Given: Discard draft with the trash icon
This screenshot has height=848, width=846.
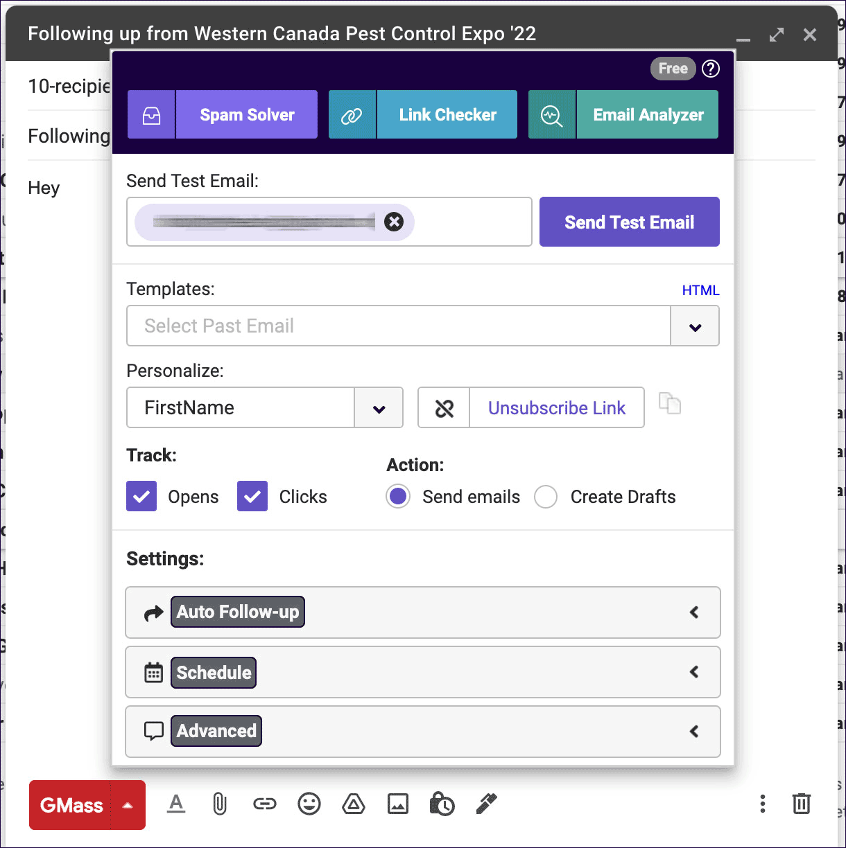Looking at the screenshot, I should coord(802,804).
